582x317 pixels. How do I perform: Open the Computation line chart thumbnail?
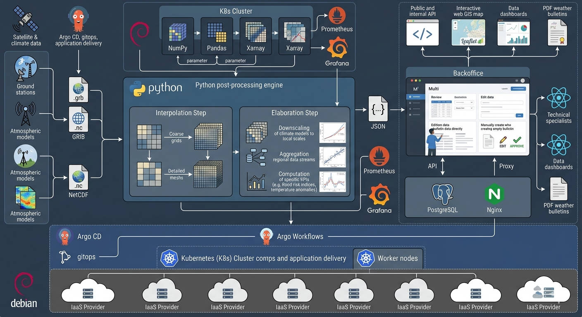point(332,182)
